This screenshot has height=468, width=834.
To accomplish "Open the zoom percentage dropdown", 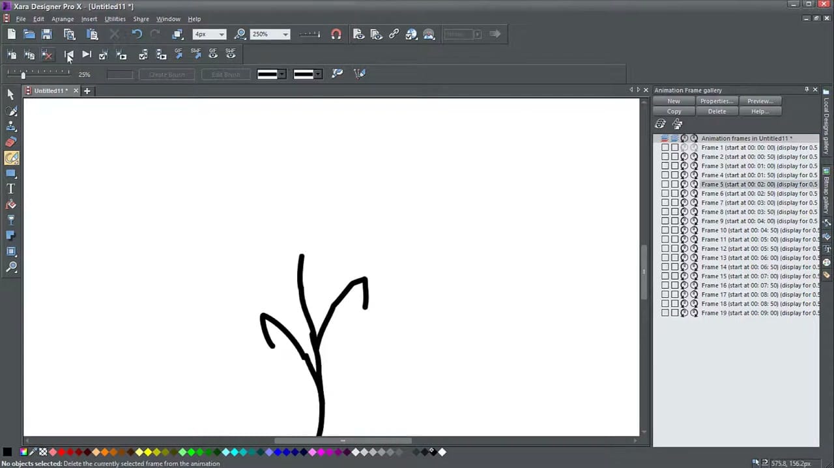I will pyautogui.click(x=285, y=34).
